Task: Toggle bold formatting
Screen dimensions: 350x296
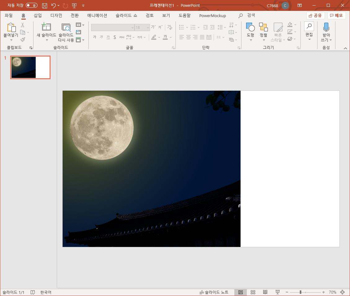Action: [x=95, y=37]
